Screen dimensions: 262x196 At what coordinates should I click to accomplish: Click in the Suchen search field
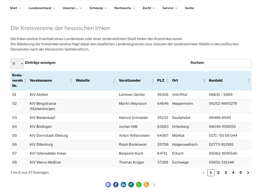click(228, 64)
